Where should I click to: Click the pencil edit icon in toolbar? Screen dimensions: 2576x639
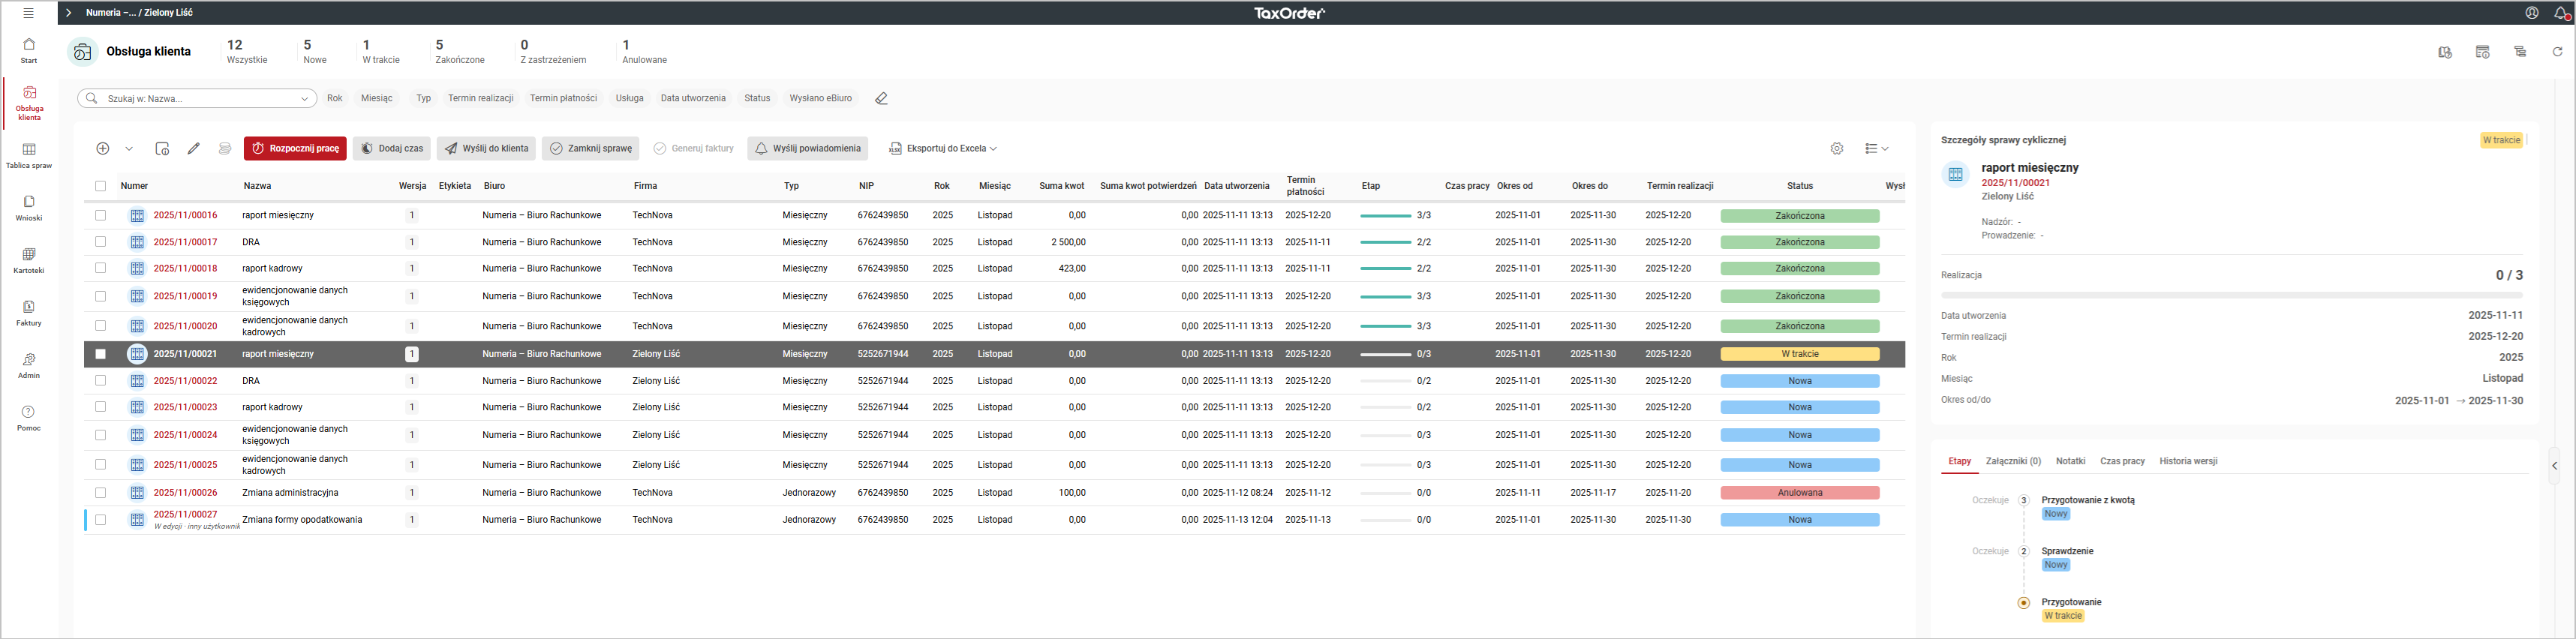pyautogui.click(x=194, y=149)
